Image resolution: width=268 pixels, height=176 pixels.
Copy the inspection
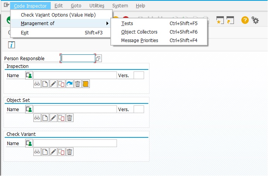(61, 84)
